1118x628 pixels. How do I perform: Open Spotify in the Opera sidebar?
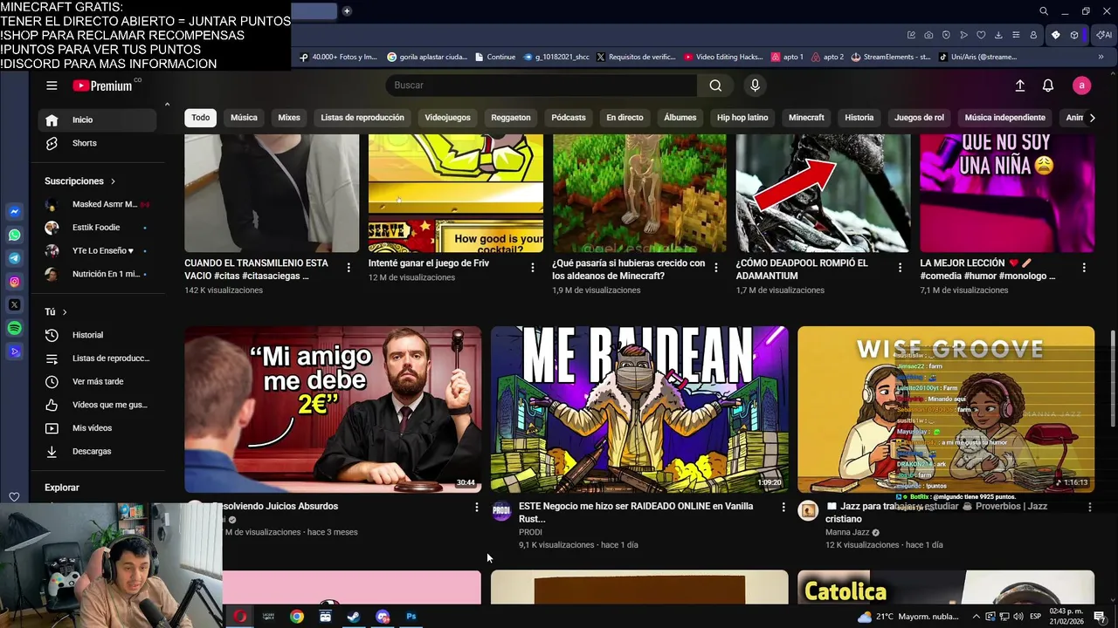(14, 328)
